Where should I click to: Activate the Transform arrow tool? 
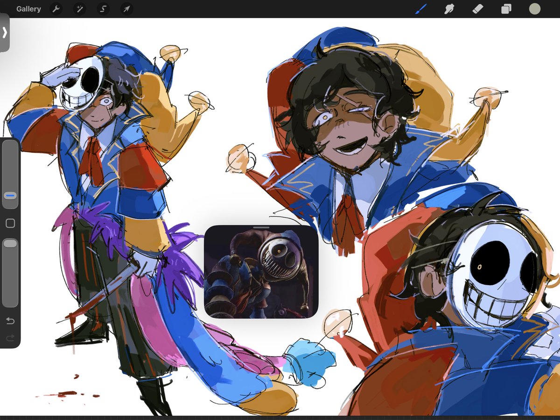(x=127, y=9)
